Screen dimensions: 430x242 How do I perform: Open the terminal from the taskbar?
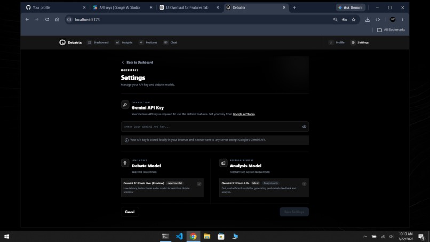(x=165, y=237)
